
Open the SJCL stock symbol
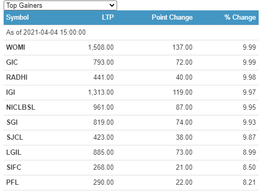[x=15, y=137]
